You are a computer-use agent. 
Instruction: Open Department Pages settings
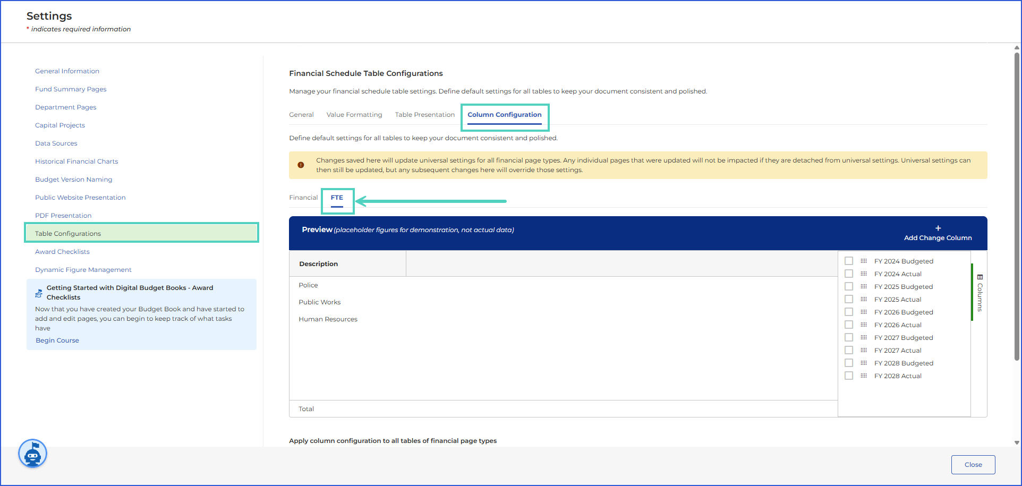[x=66, y=107]
